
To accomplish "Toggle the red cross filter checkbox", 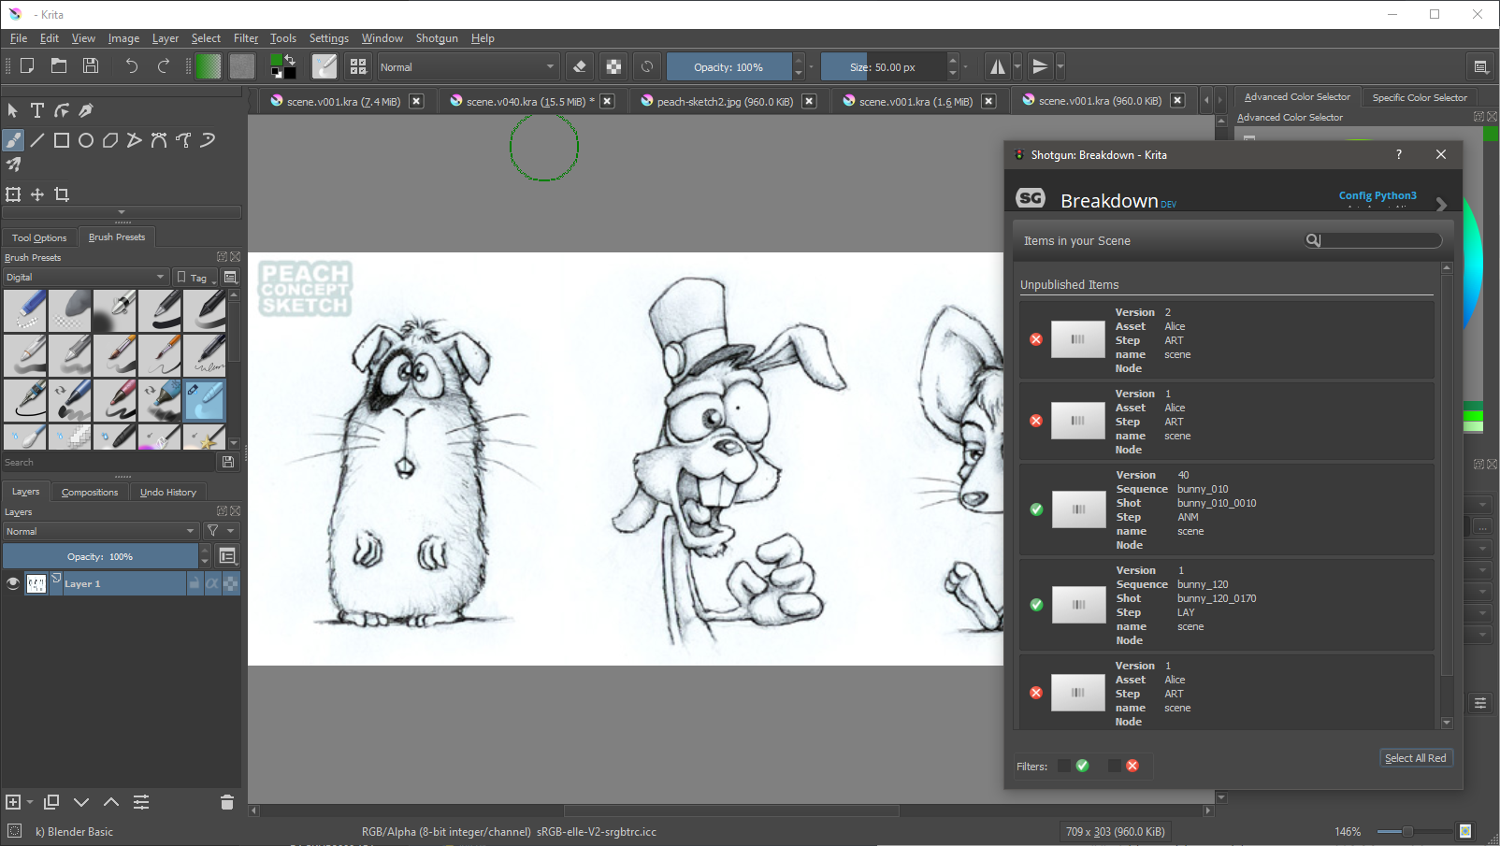I will (x=1115, y=766).
